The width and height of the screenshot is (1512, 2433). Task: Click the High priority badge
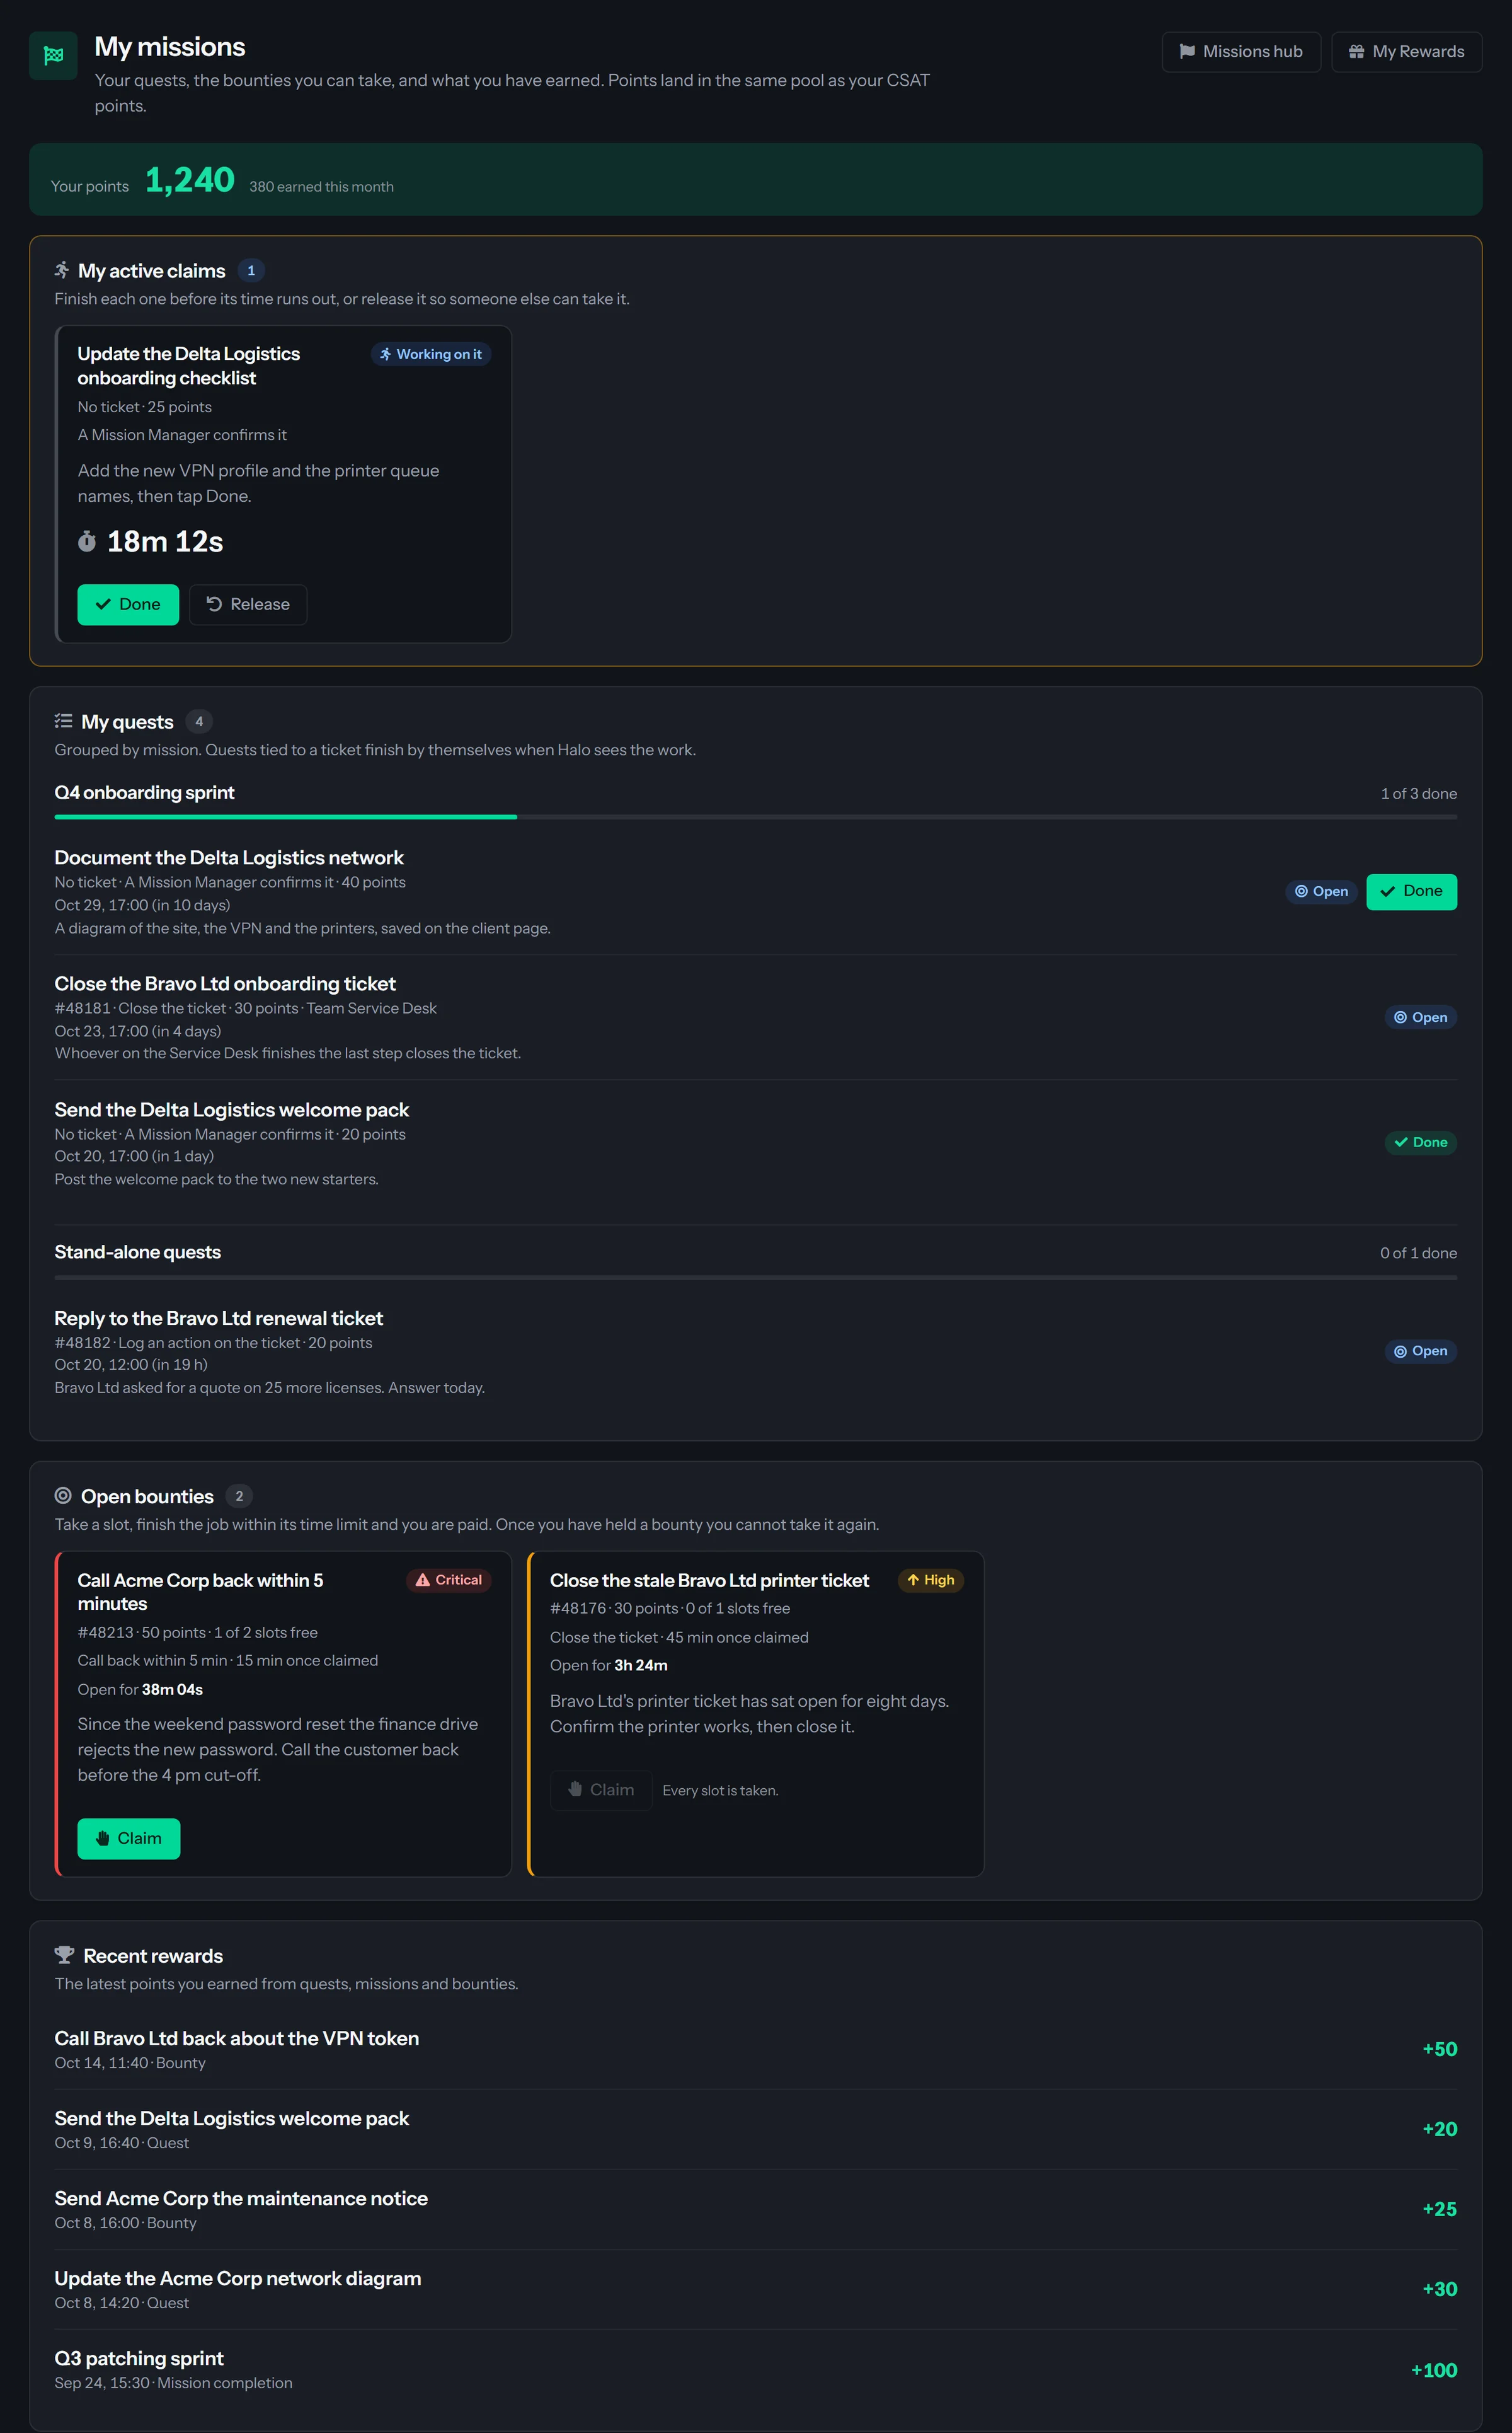(x=930, y=1580)
